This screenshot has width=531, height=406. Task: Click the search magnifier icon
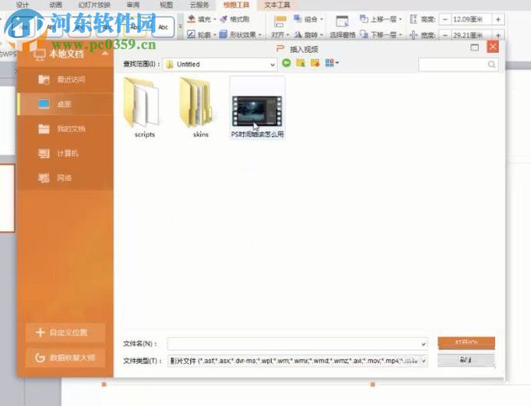point(491,65)
